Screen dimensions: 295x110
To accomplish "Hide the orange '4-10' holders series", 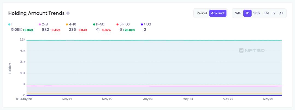I will point(71,24).
